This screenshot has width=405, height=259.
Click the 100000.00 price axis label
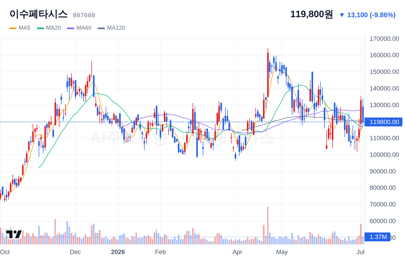coord(384,155)
